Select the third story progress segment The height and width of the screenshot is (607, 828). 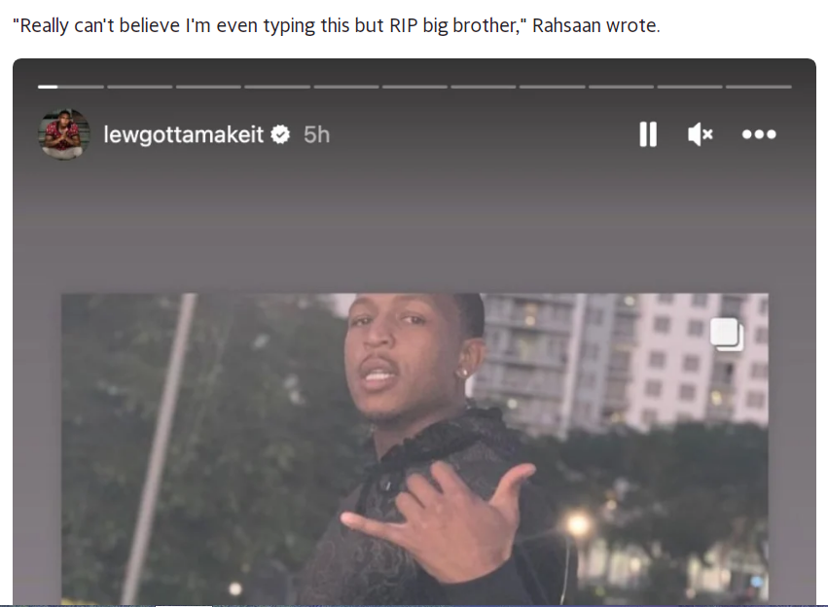[208, 87]
